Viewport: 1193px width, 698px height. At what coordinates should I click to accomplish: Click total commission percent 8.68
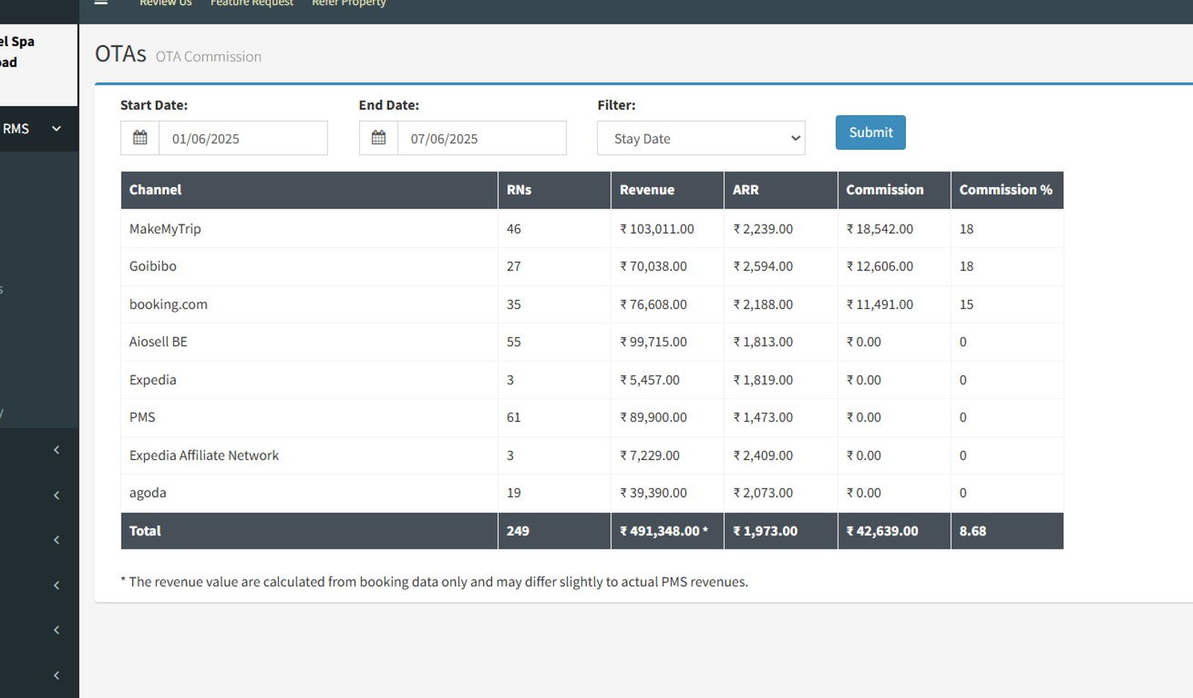[x=972, y=531]
